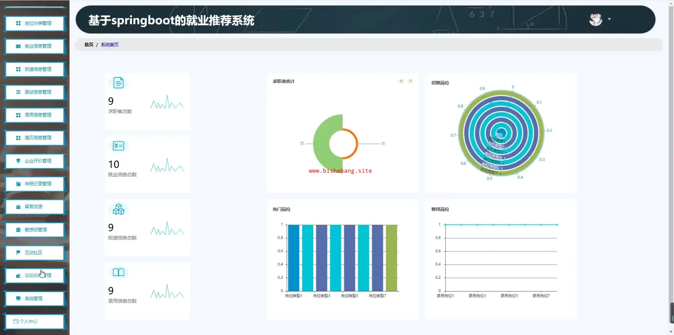Click the briefcase icon beside 留言反馈
The width and height of the screenshot is (674, 335).
point(18,207)
